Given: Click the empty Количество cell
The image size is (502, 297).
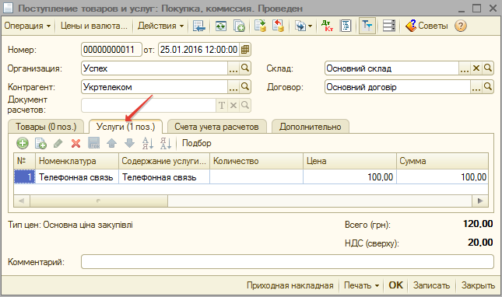Looking at the screenshot, I should coord(256,176).
